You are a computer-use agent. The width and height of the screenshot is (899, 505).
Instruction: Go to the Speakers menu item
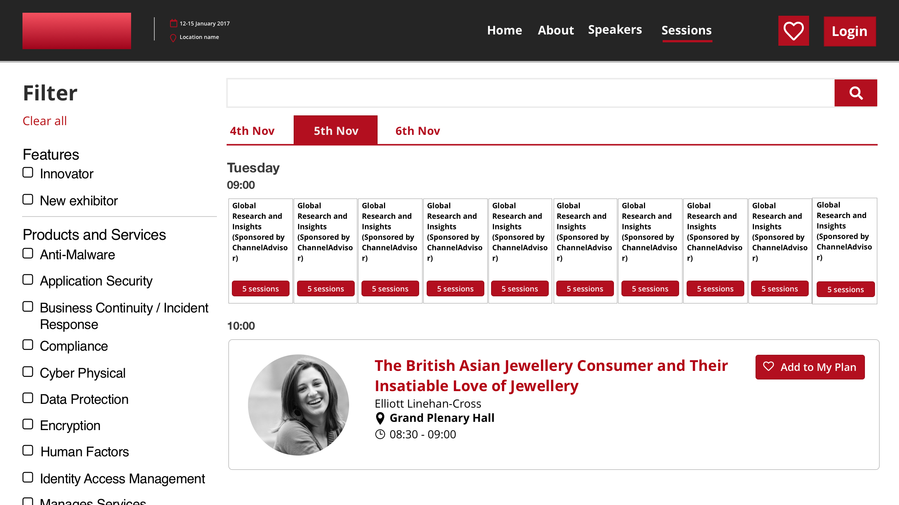pos(615,30)
